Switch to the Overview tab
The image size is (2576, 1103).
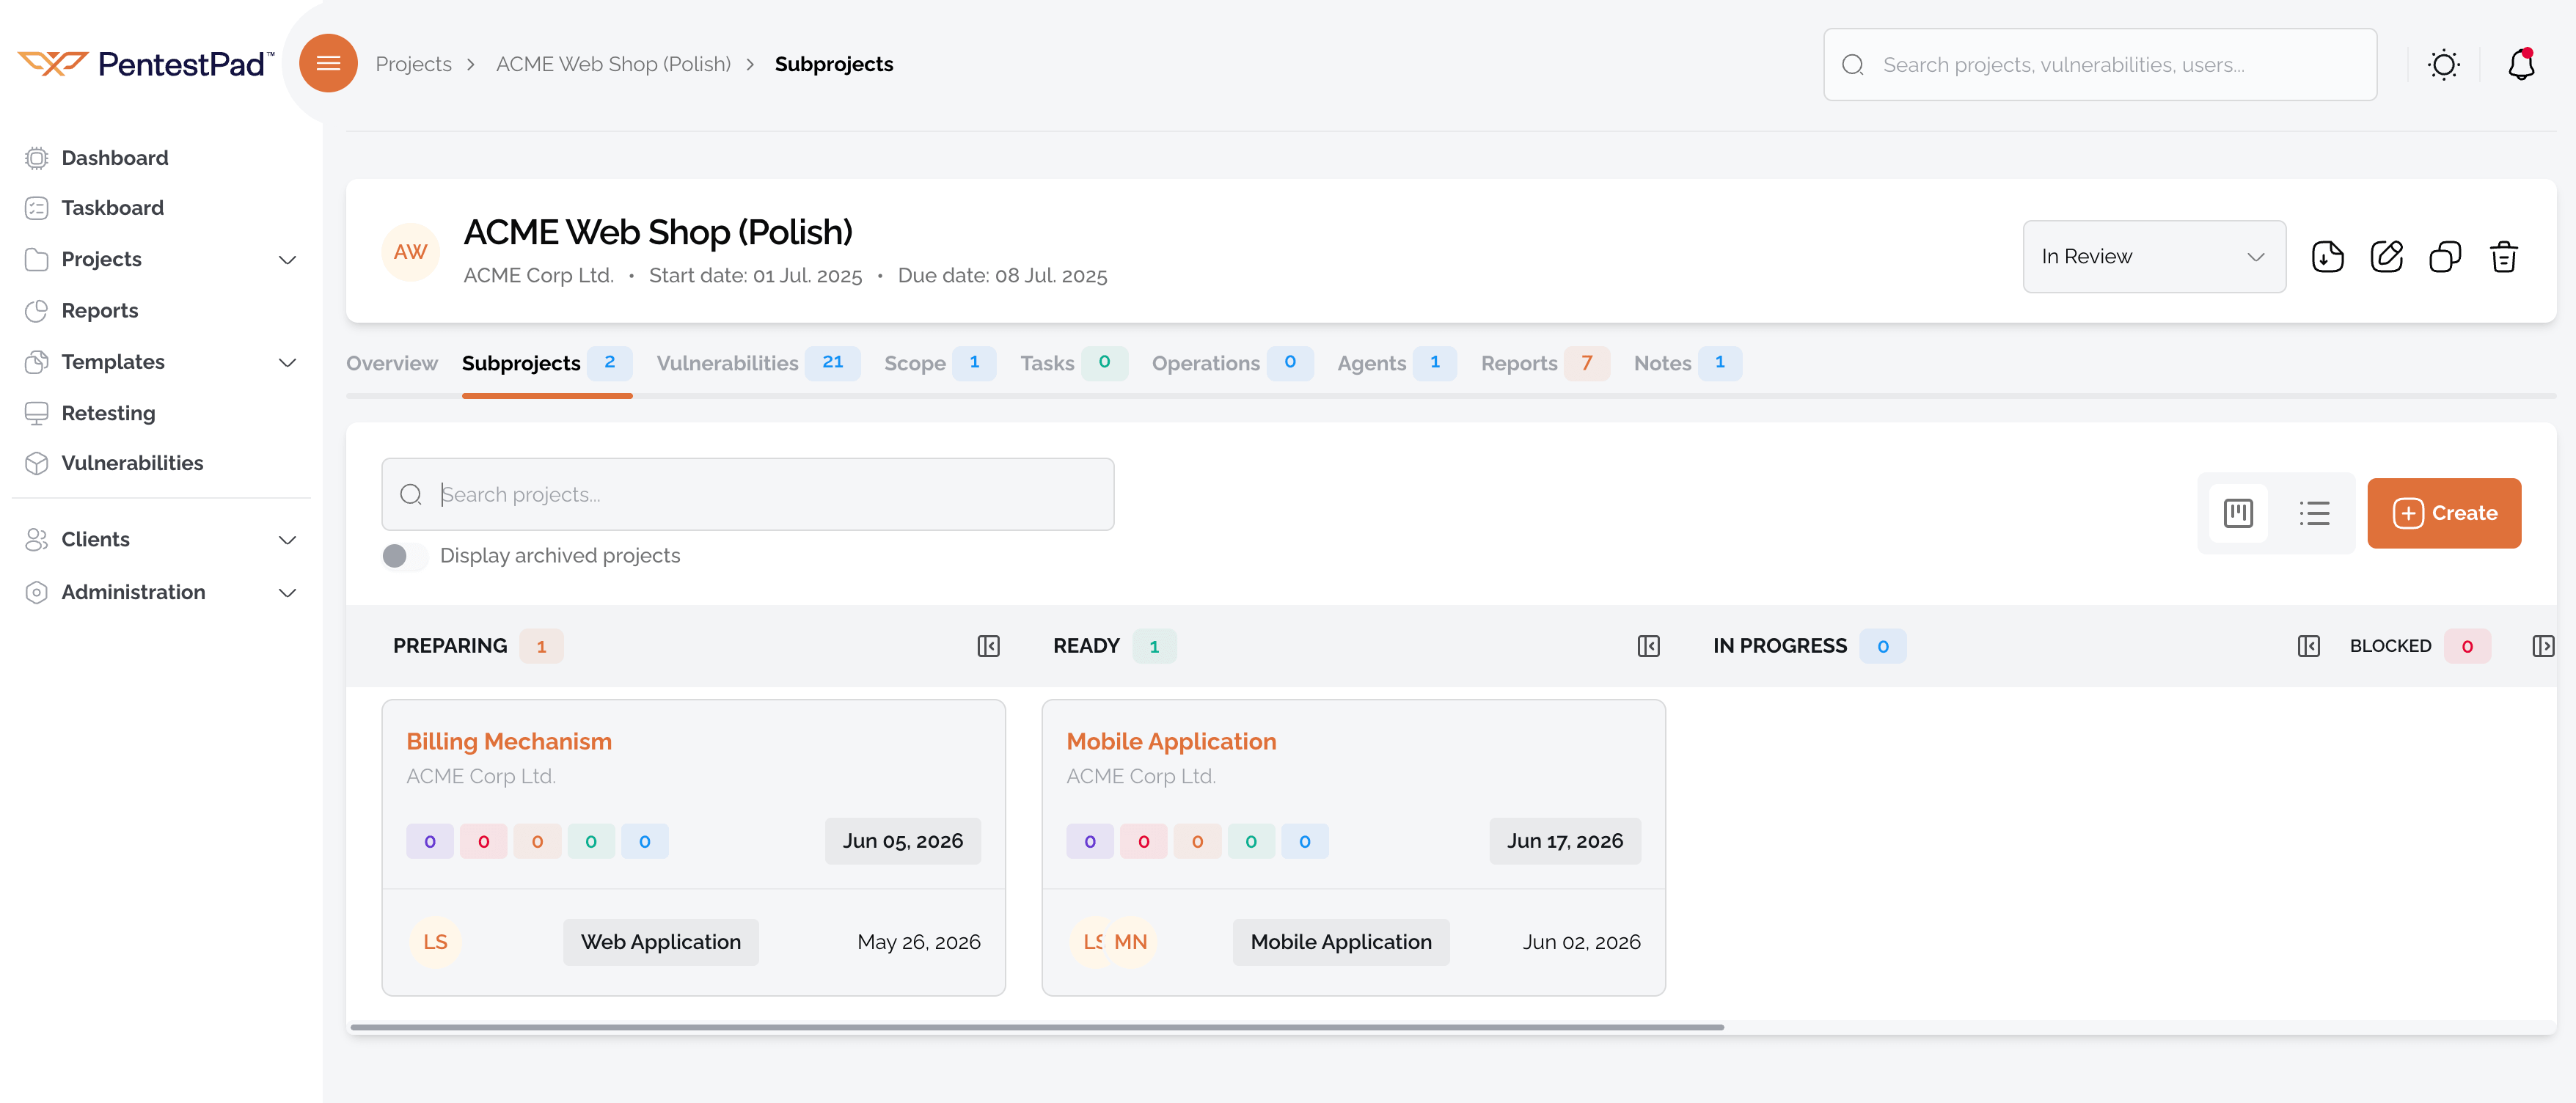pyautogui.click(x=391, y=364)
